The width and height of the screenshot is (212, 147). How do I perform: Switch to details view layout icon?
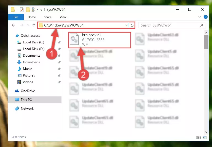tap(198, 137)
